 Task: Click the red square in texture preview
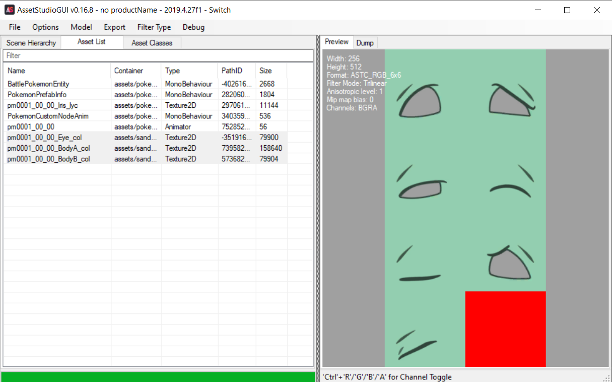[x=505, y=329]
